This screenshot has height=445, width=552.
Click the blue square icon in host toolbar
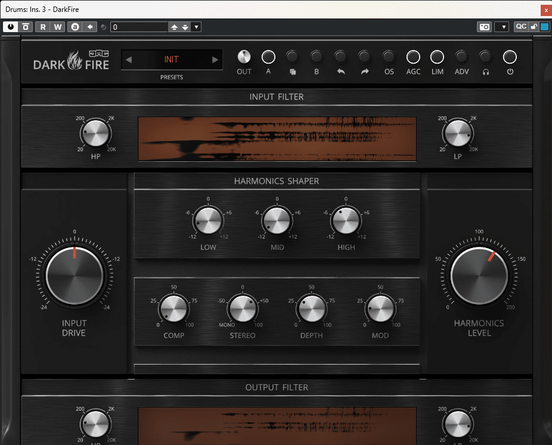pos(544,27)
